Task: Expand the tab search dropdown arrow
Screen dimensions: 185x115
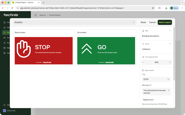Action: [182, 2]
